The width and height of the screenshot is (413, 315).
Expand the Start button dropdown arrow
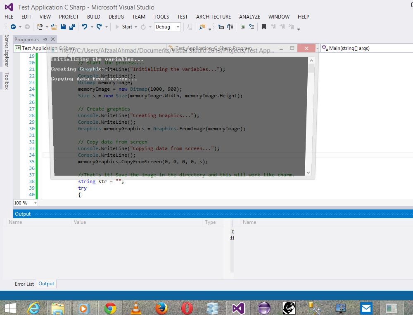tap(135, 27)
